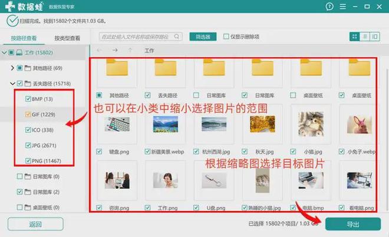The width and height of the screenshot is (389, 237).
Task: Uncheck ICO (338) in the tree
Action: pyautogui.click(x=28, y=130)
